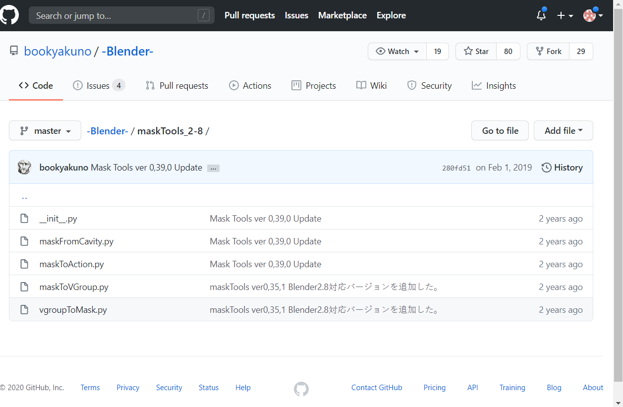
Task: Switch to the Projects tab
Action: point(314,86)
